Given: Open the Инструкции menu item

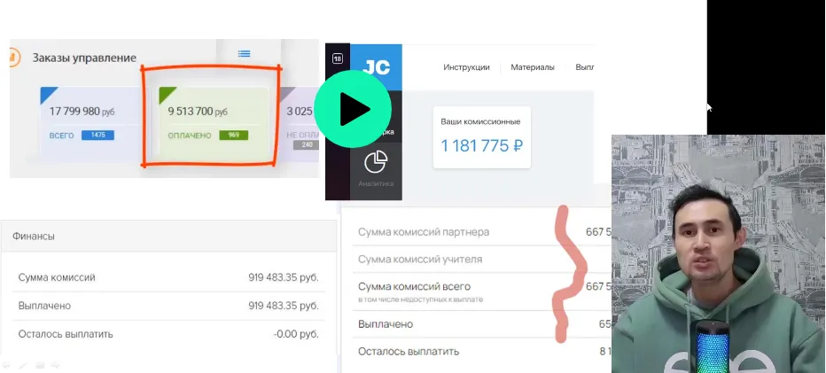Looking at the screenshot, I should coord(466,67).
